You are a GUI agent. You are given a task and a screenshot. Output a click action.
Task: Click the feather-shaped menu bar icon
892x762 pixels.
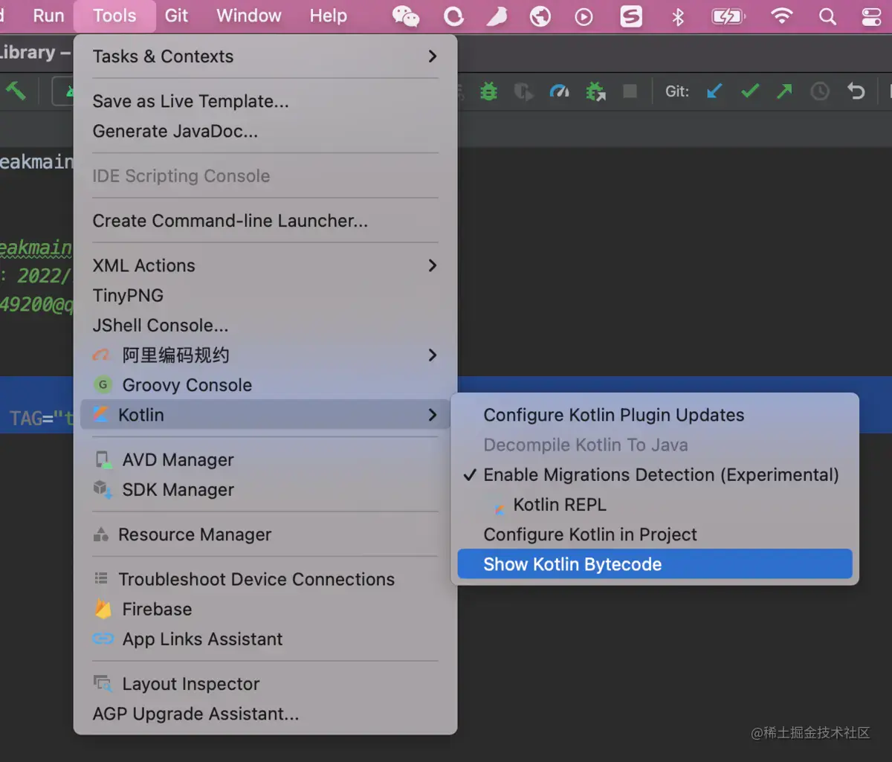(x=497, y=16)
